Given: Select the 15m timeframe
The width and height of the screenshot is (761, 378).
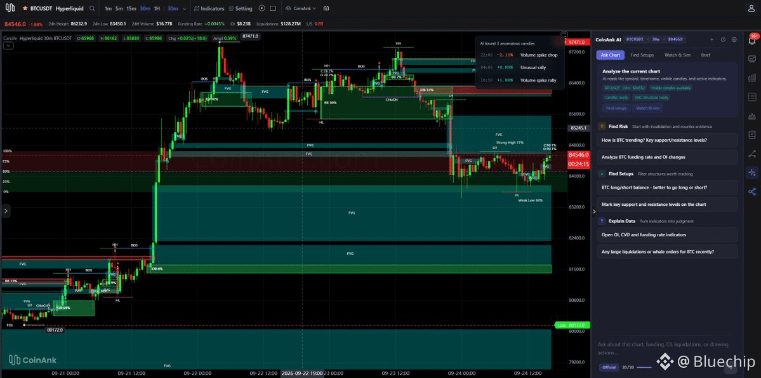Looking at the screenshot, I should pyautogui.click(x=131, y=8).
